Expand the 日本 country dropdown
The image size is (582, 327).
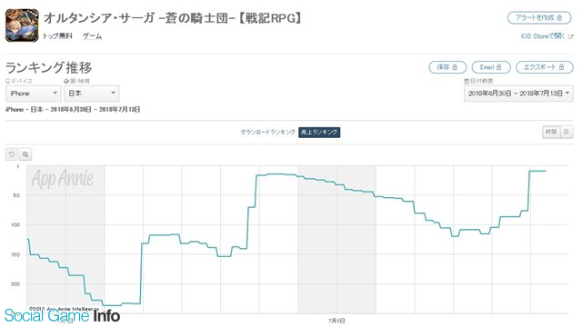(x=91, y=94)
